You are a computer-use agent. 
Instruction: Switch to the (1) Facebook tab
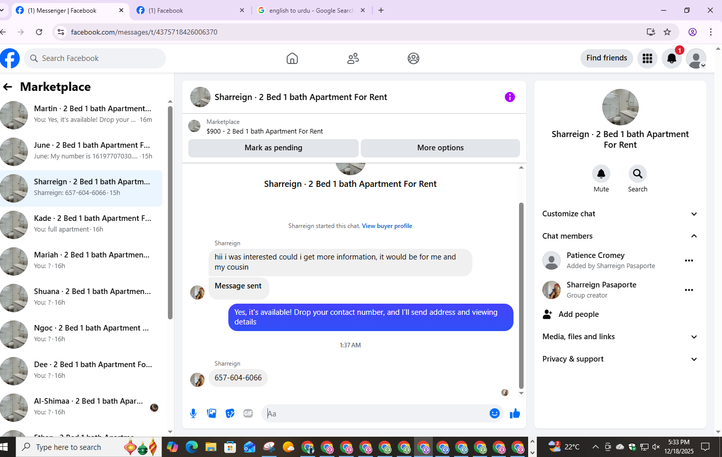click(190, 10)
